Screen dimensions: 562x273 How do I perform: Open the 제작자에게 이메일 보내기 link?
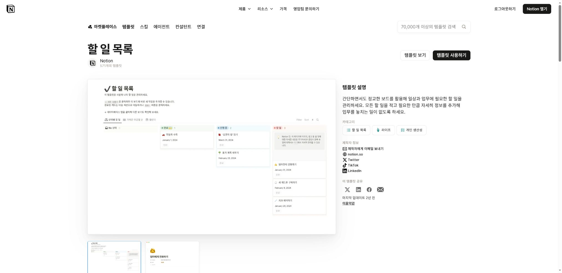tap(365, 149)
